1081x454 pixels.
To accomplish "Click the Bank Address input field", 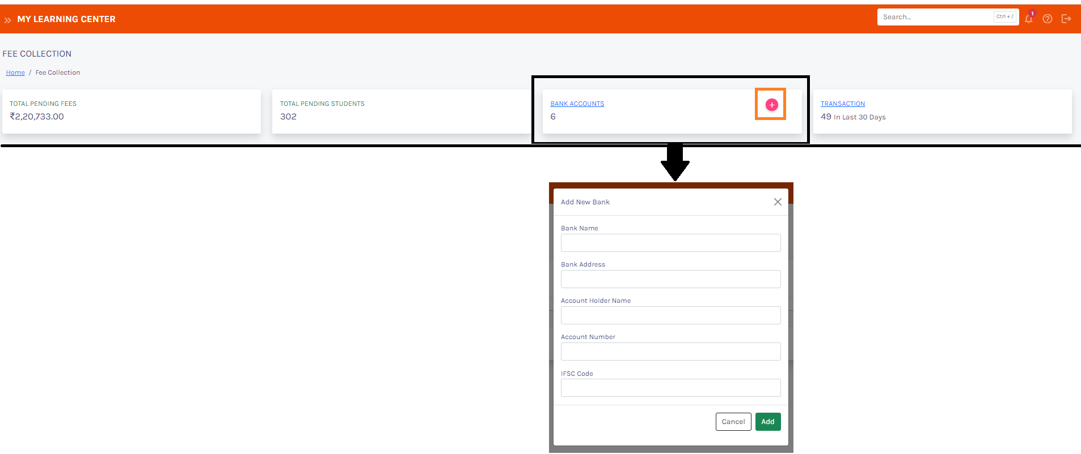I will pyautogui.click(x=670, y=279).
